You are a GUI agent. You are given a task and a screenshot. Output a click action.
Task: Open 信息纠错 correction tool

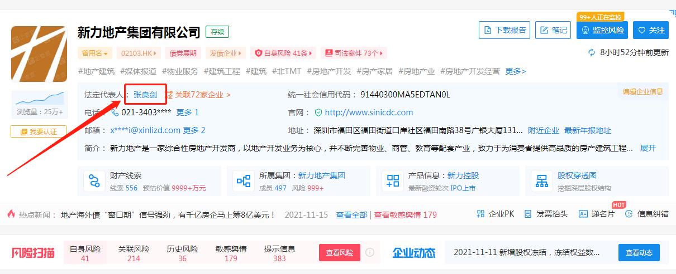(x=646, y=214)
